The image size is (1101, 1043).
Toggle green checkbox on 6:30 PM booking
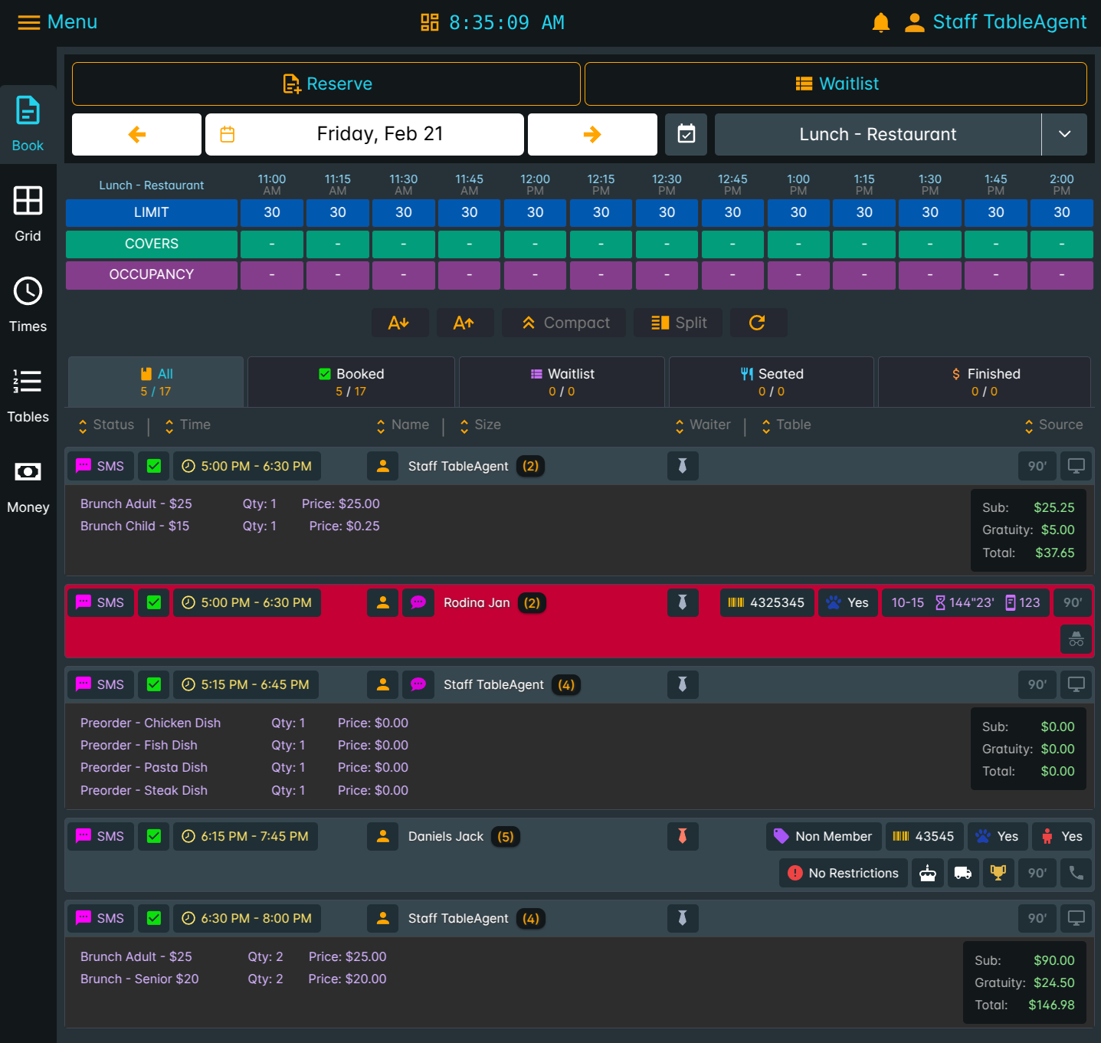click(x=154, y=918)
